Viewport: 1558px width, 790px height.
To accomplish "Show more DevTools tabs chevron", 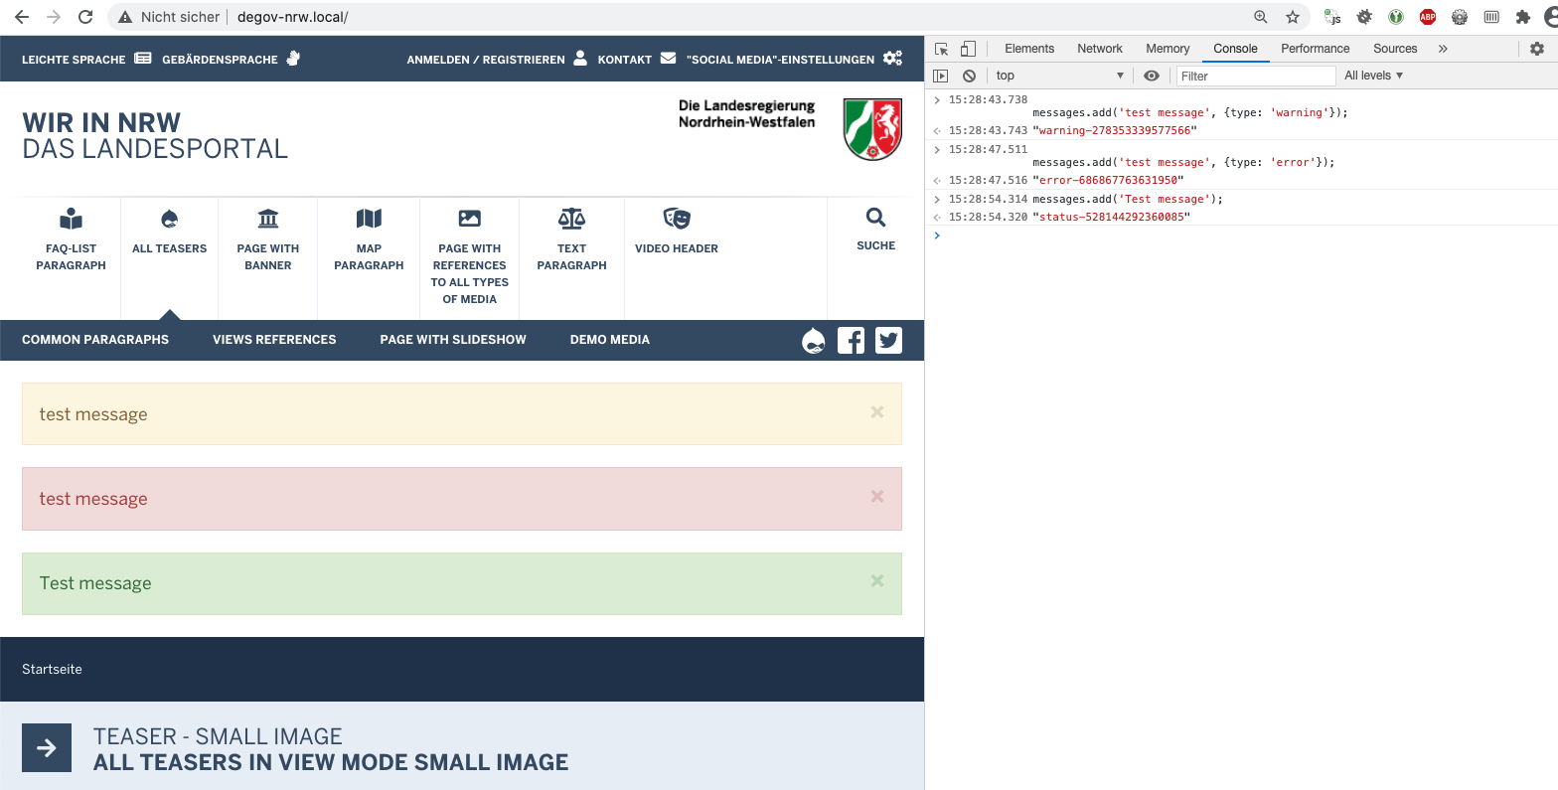I will (x=1443, y=49).
